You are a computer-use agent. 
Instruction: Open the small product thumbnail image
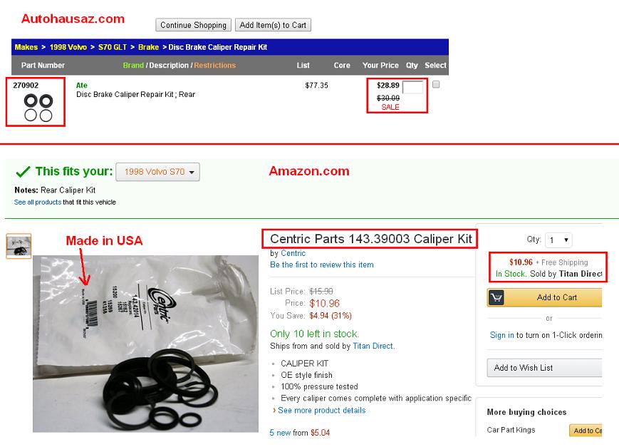19,246
